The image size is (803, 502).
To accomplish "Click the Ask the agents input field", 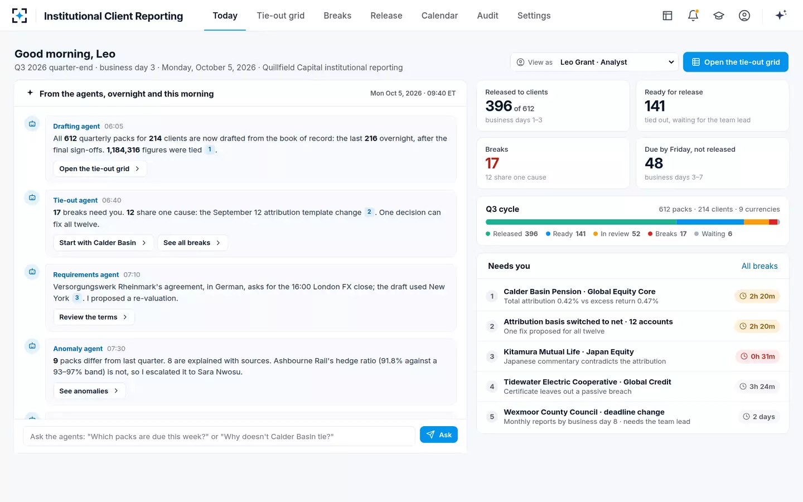I will [219, 436].
